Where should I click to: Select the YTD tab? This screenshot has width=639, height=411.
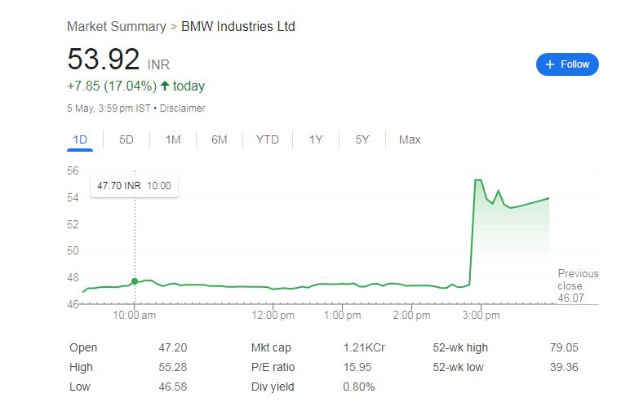[x=267, y=139]
